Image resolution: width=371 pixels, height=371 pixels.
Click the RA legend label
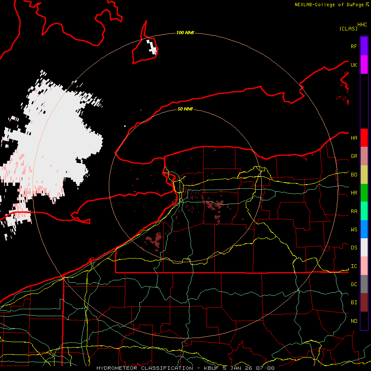354,211
